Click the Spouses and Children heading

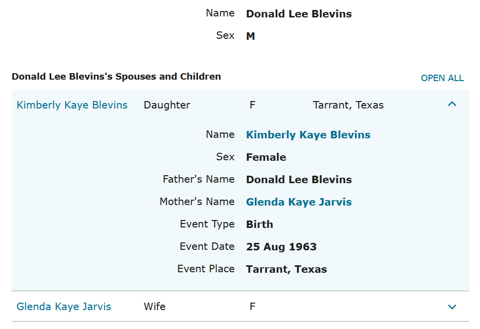pos(116,77)
